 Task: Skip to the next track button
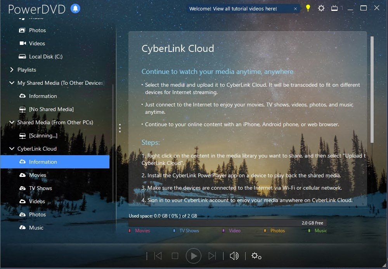(x=212, y=256)
